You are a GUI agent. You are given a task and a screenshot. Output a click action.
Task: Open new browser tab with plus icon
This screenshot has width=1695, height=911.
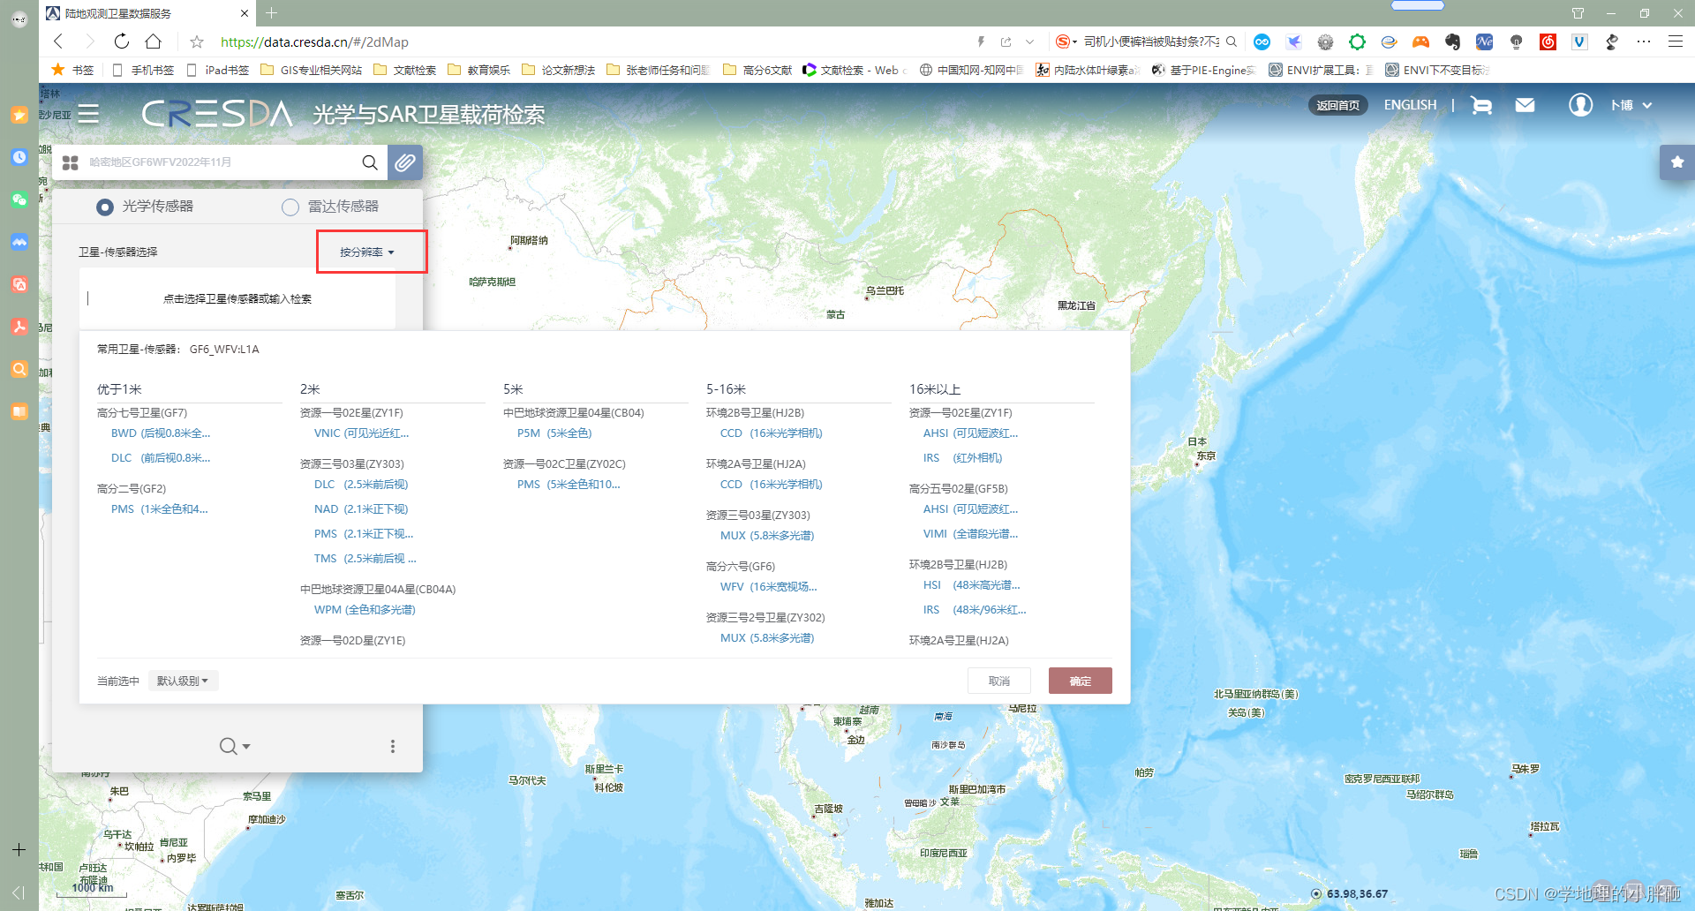click(272, 13)
